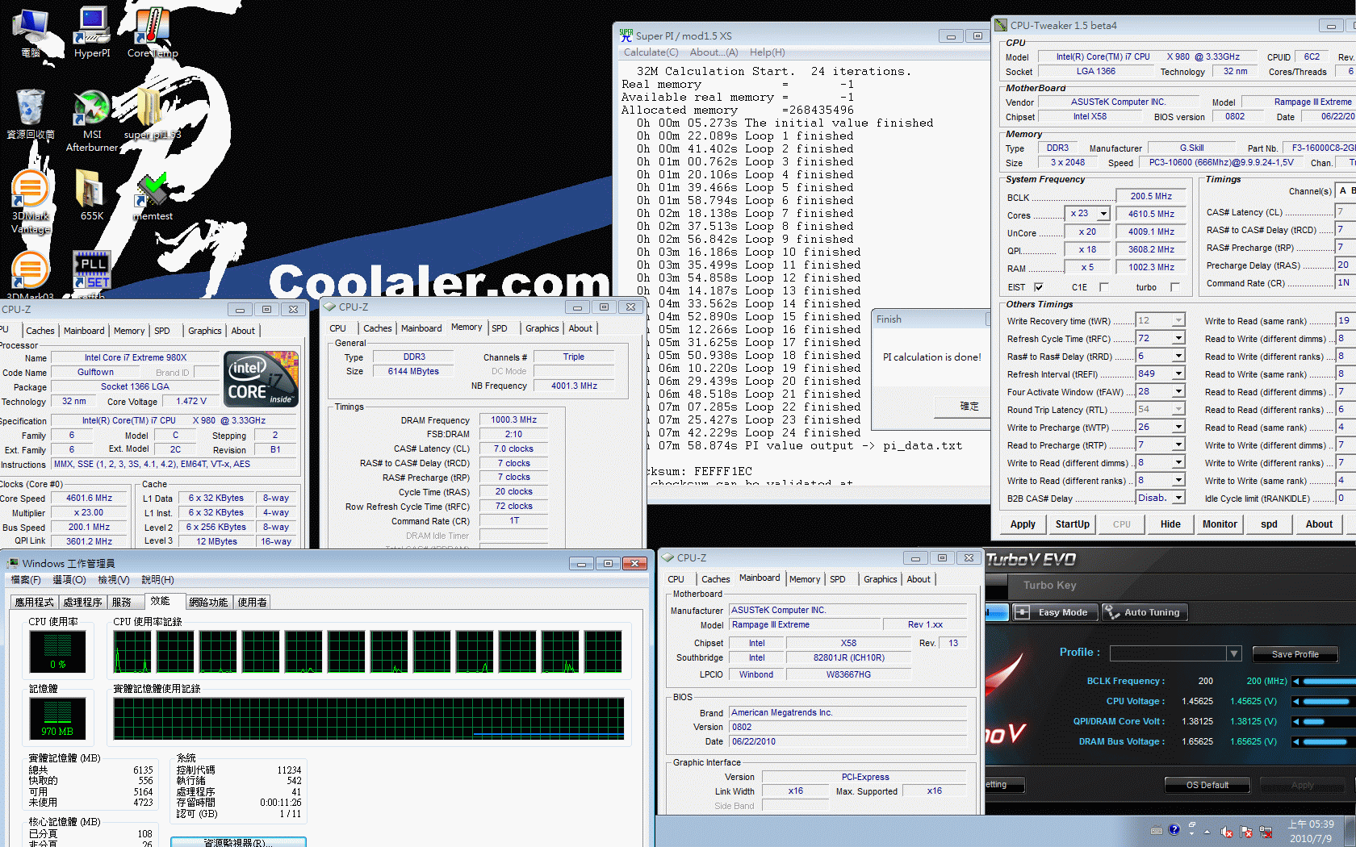Click the CPU-Z Mainboard window title icon
Viewport: 1356px width, 847px height.
(668, 557)
